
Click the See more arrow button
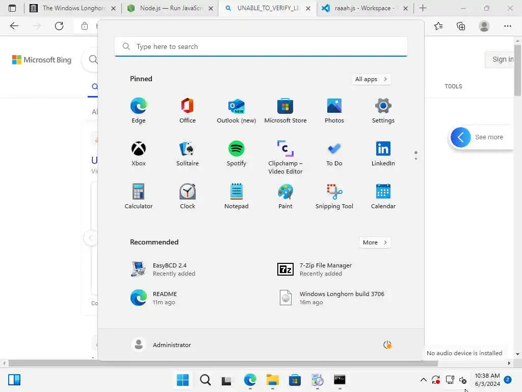coord(460,137)
